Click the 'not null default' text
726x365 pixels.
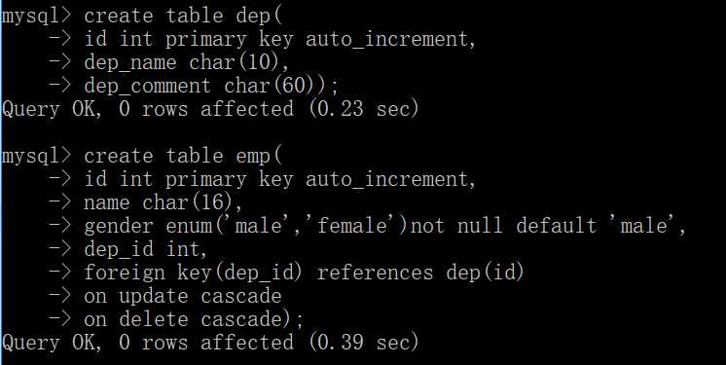[503, 226]
